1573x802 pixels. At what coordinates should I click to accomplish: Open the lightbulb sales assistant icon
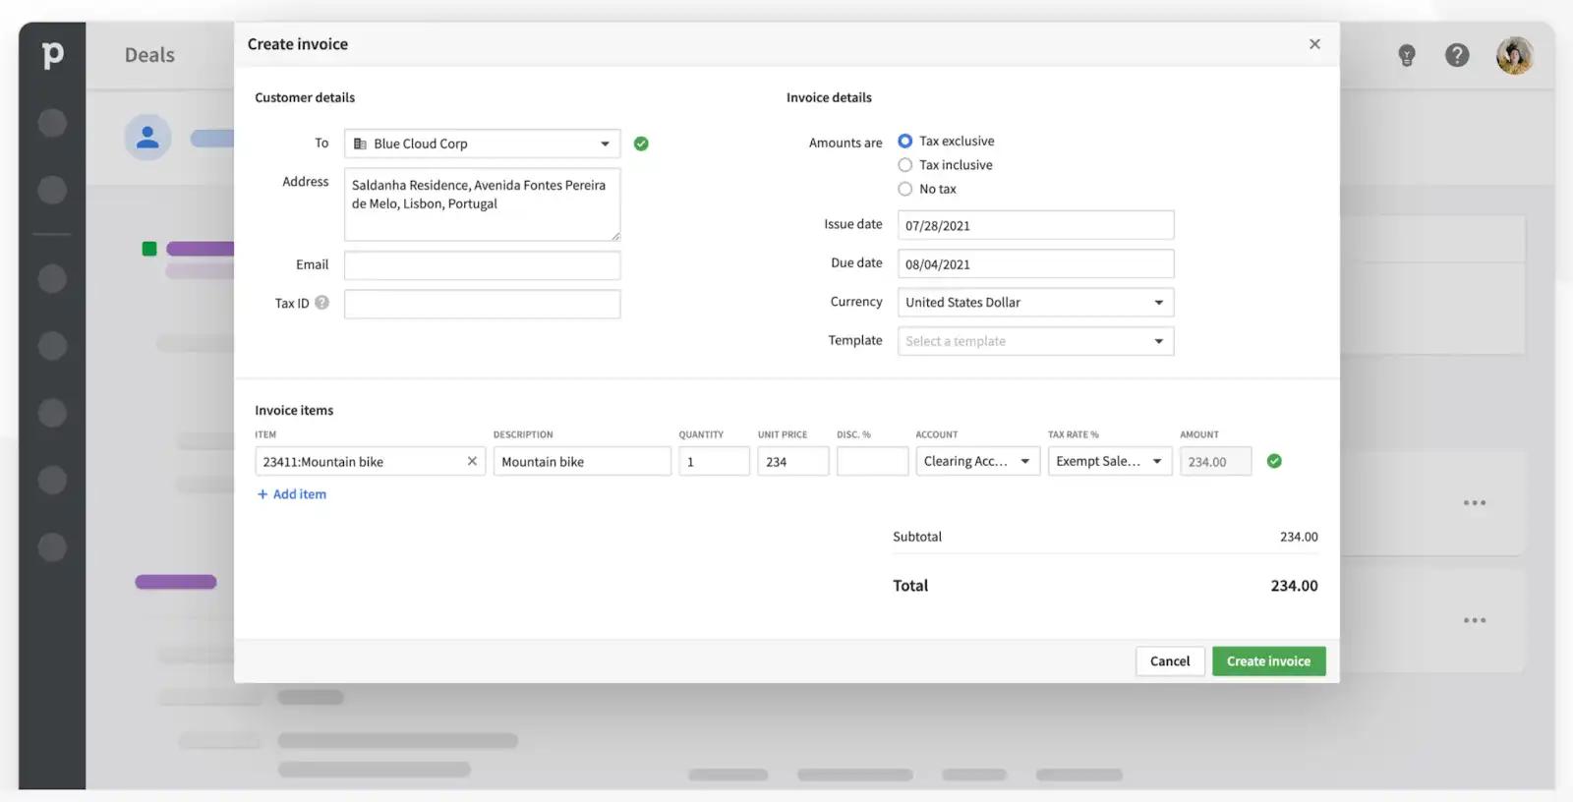(x=1407, y=55)
